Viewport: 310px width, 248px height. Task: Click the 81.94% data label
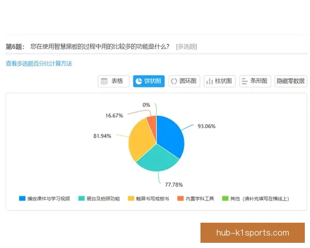[x=102, y=136]
